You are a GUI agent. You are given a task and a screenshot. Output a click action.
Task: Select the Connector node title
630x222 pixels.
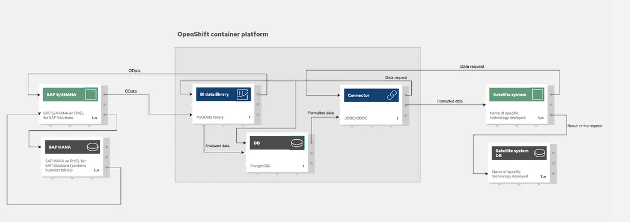pyautogui.click(x=358, y=95)
